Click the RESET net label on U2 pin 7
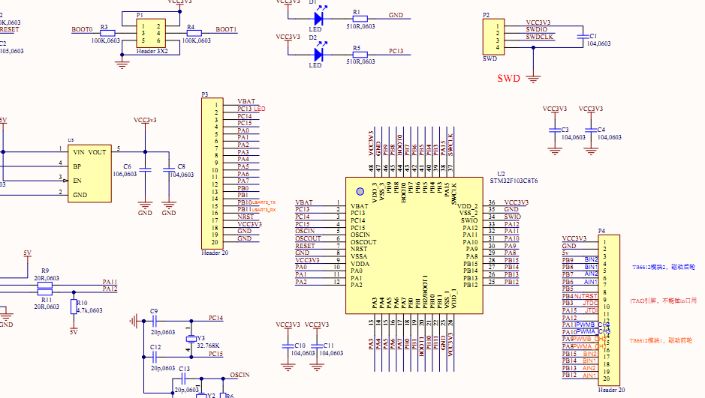Image resolution: width=705 pixels, height=398 pixels. click(305, 246)
